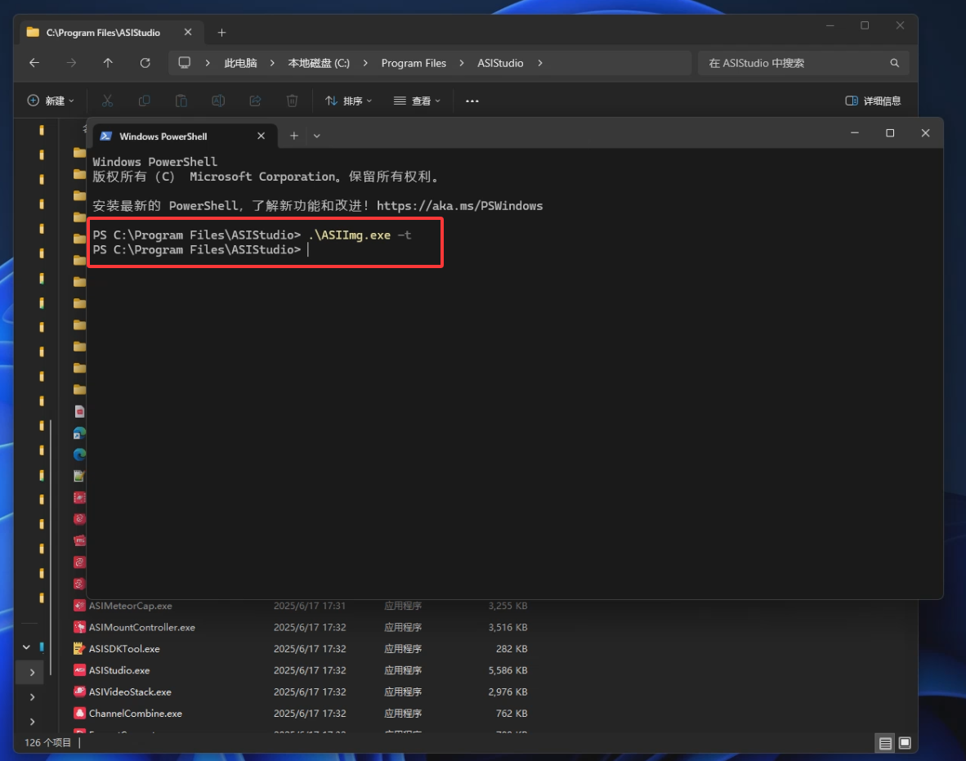966x761 pixels.
Task: Click the 5,586 KB size cell
Action: coord(508,670)
